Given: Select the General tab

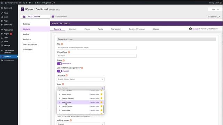Looking at the screenshot, I should [x=57, y=29].
